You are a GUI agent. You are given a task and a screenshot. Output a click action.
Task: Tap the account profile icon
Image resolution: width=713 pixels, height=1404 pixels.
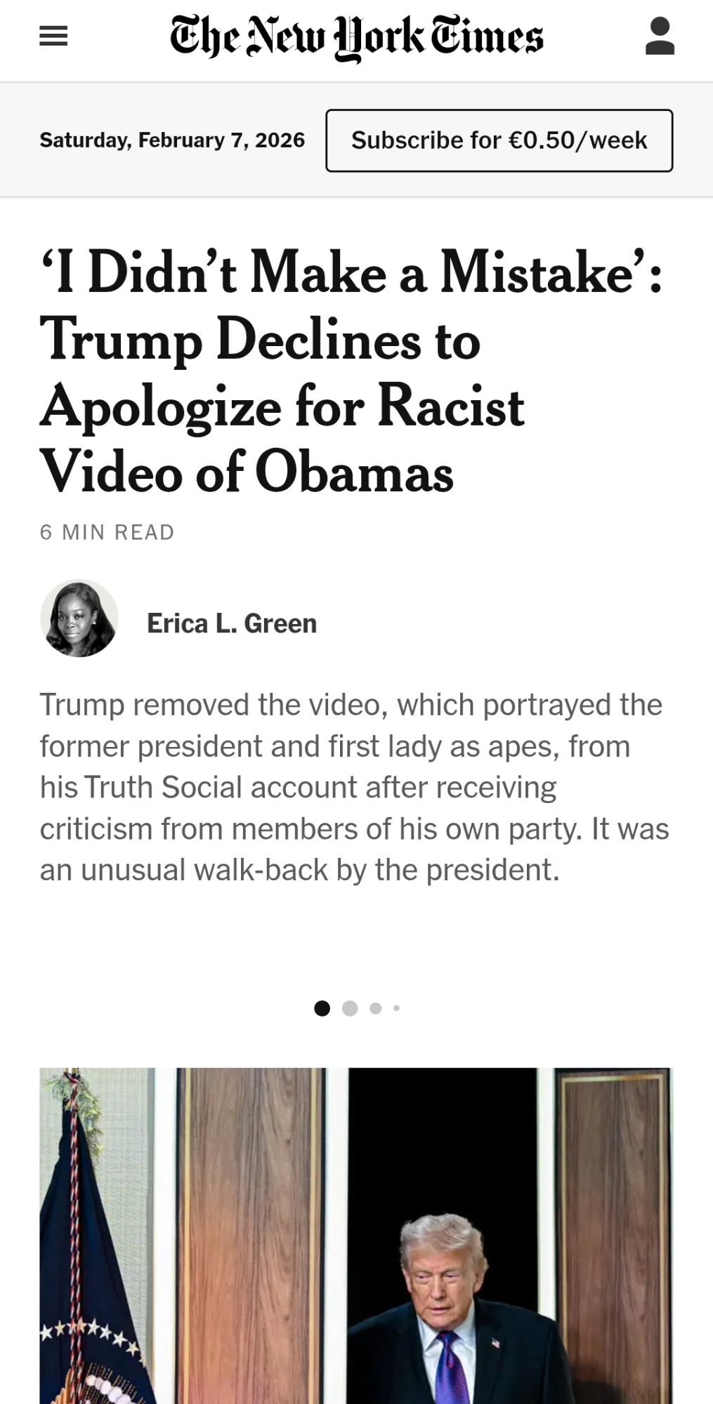(x=660, y=37)
